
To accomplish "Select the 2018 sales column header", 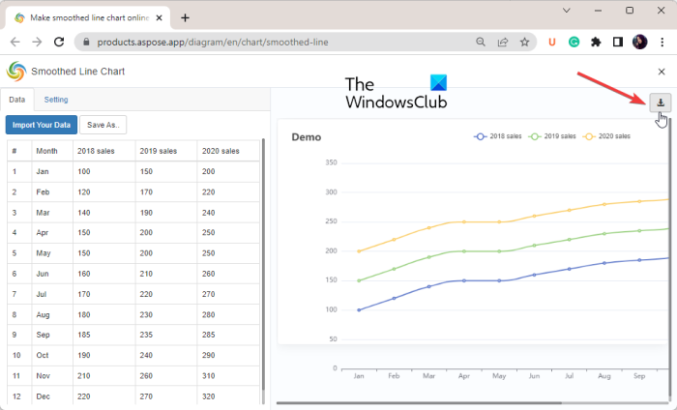I will pos(104,151).
